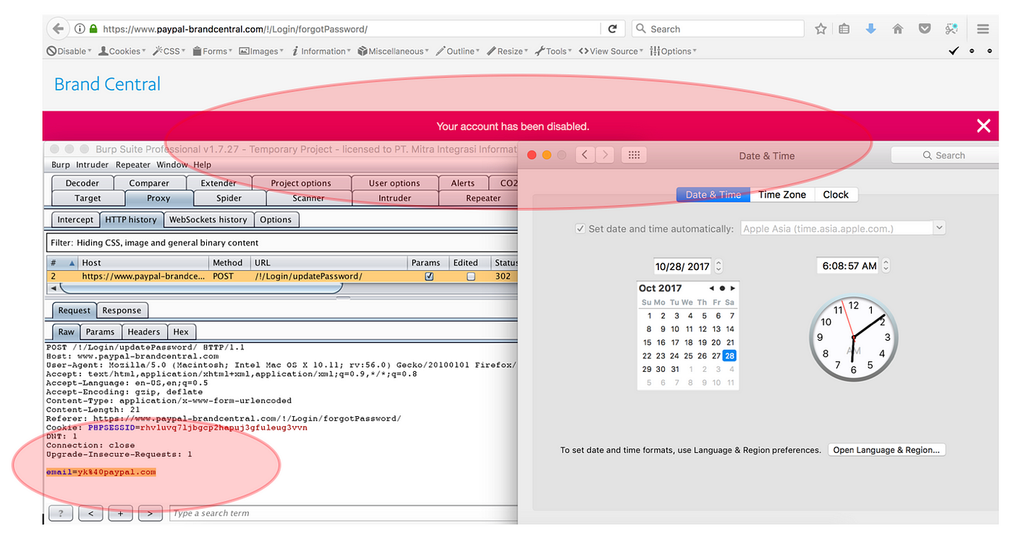Open Firefox downloads arrow
The height and width of the screenshot is (550, 1013).
[870, 29]
